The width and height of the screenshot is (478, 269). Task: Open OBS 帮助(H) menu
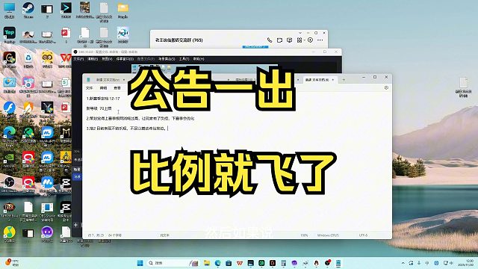tap(199, 59)
